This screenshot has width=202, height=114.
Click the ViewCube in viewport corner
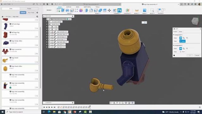pos(195,21)
